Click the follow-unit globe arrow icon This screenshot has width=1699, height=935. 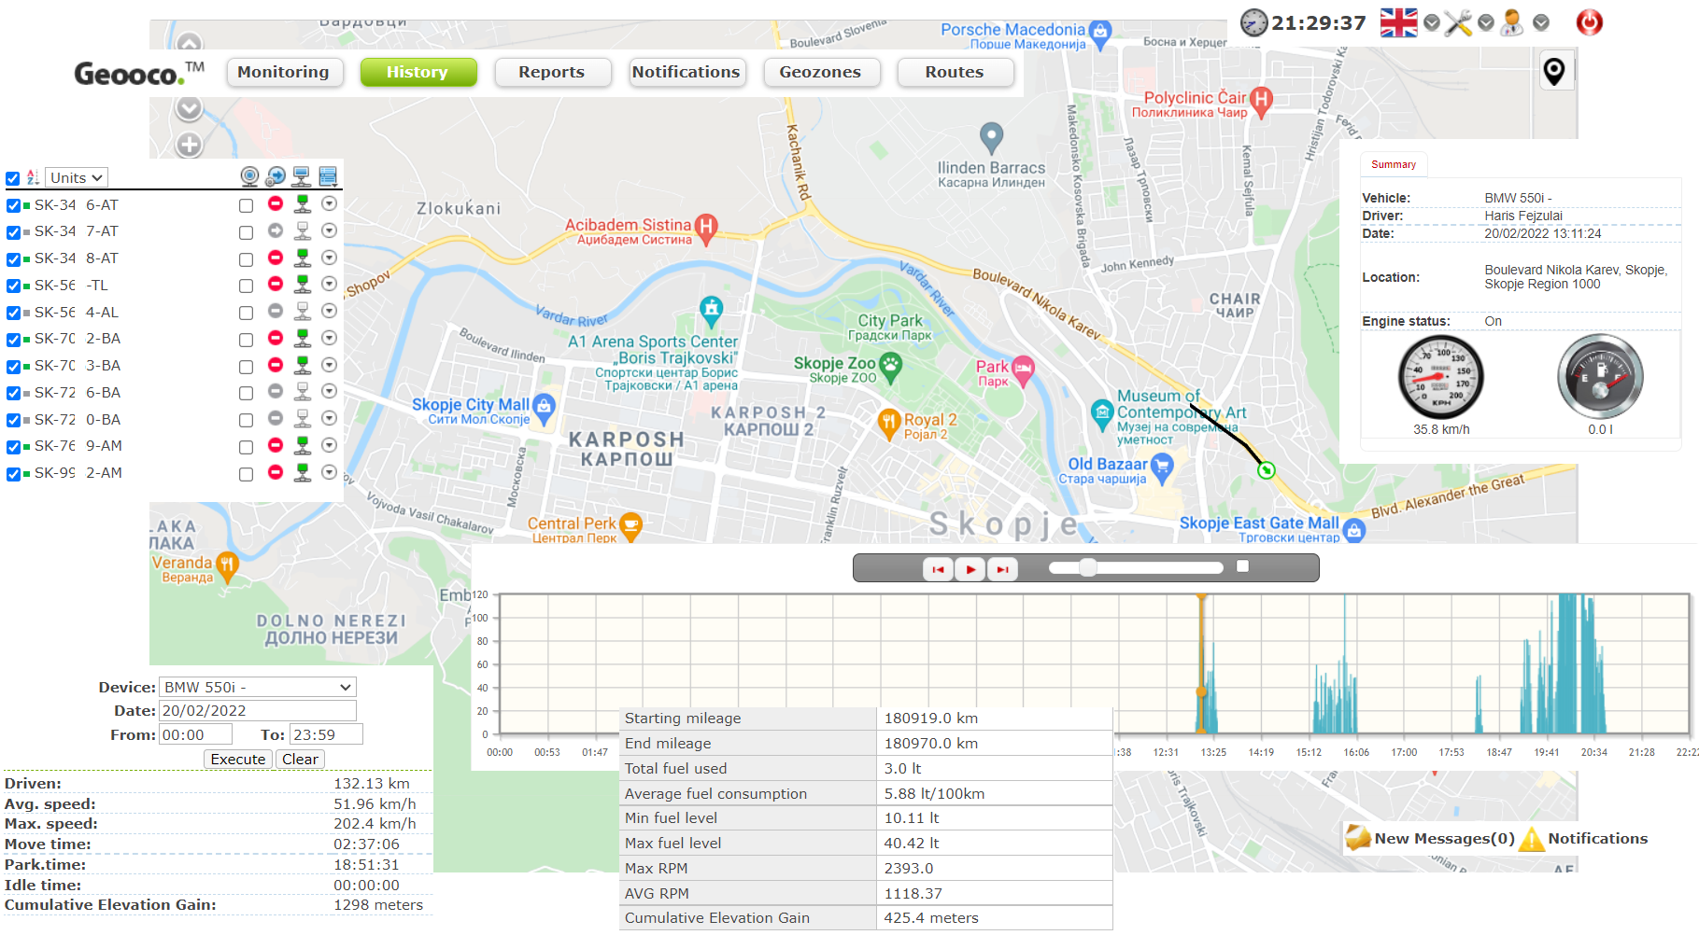tap(275, 175)
